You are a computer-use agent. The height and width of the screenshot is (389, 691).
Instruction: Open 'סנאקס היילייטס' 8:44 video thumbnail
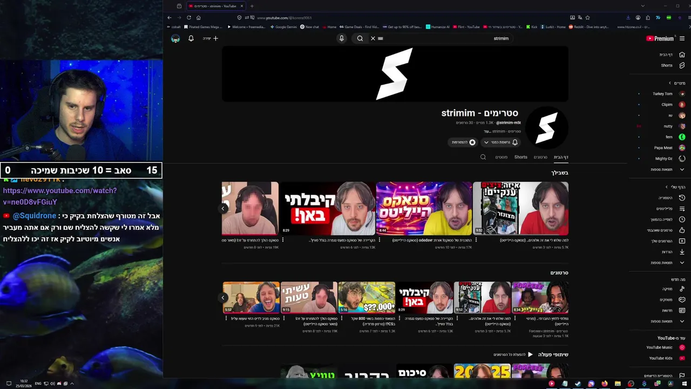click(x=424, y=209)
